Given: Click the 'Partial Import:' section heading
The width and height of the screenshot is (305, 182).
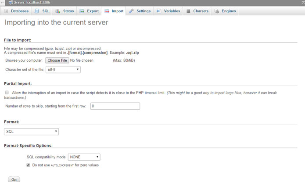Looking at the screenshot, I should coord(18,84).
